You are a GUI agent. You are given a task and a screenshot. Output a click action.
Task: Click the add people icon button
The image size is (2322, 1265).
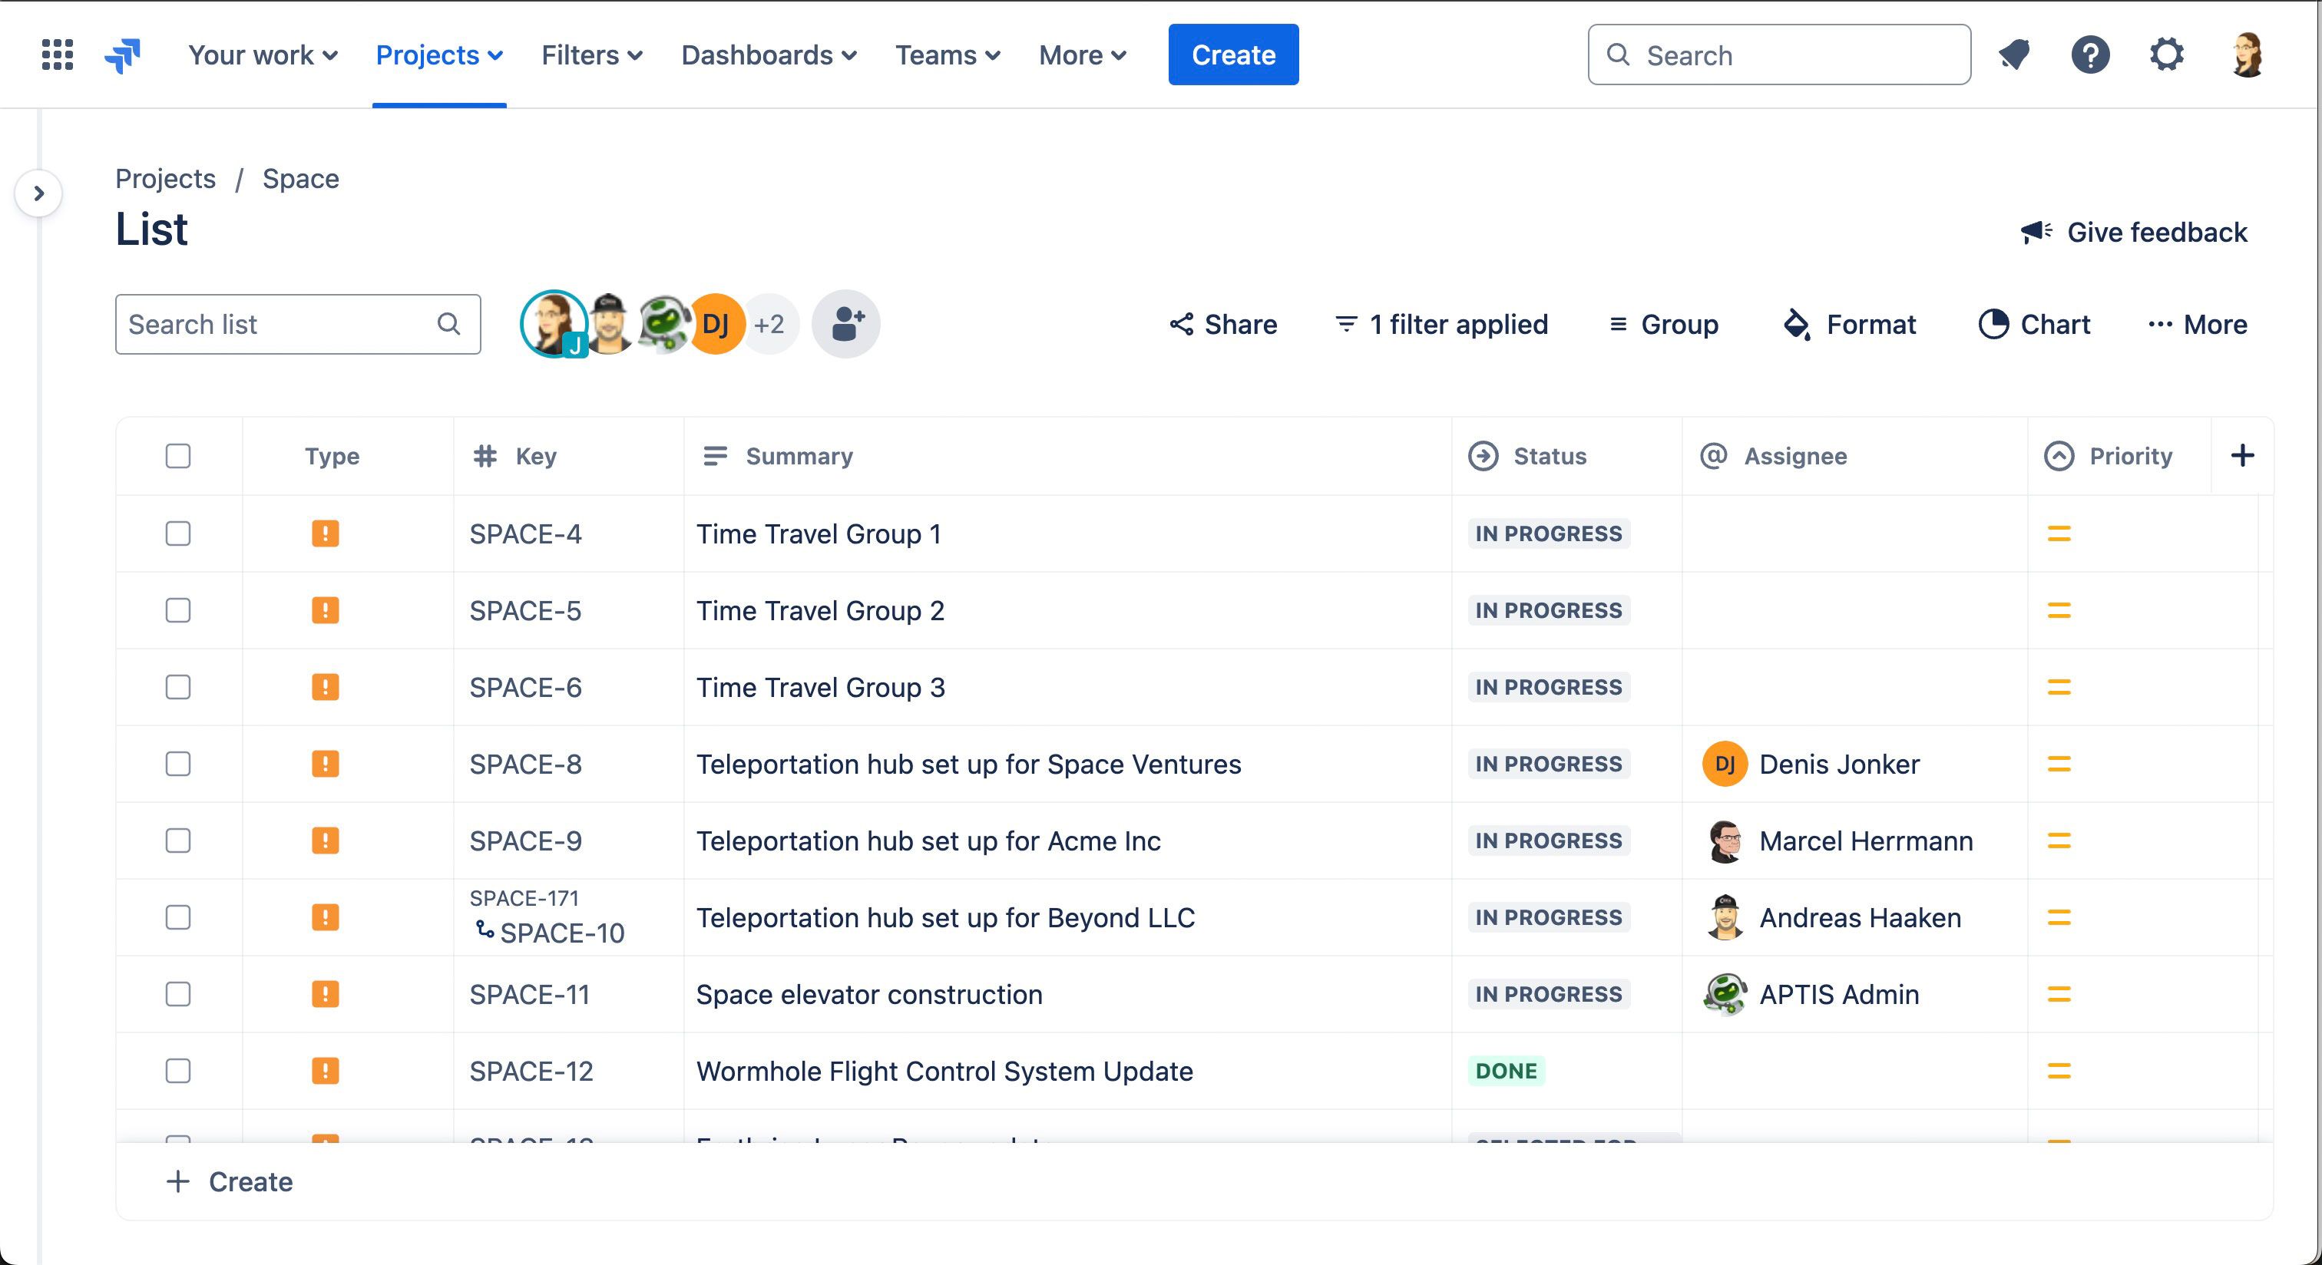(845, 325)
